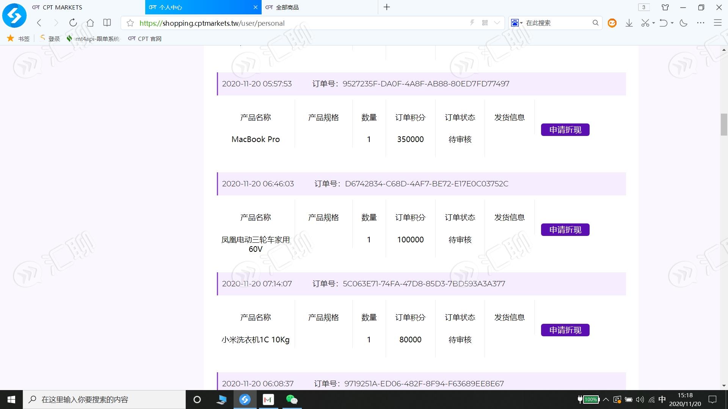The image size is (728, 409).
Task: Reload the page with refresh icon
Action: tap(73, 23)
